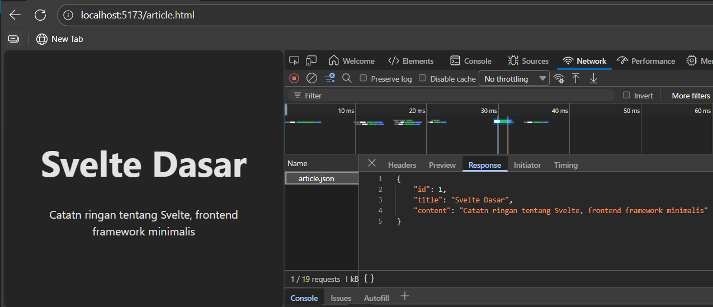Tick the Invert filter checkbox

coord(626,95)
